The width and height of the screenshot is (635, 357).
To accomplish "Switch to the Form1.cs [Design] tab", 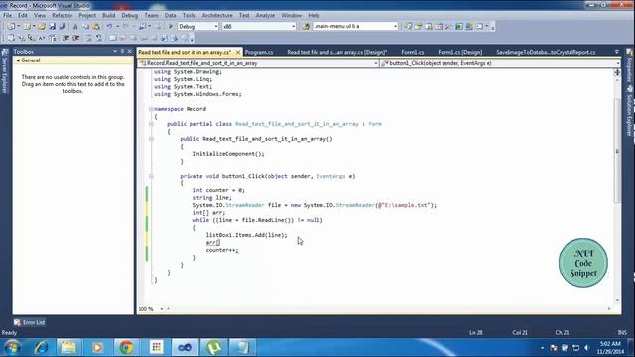I will pos(460,52).
